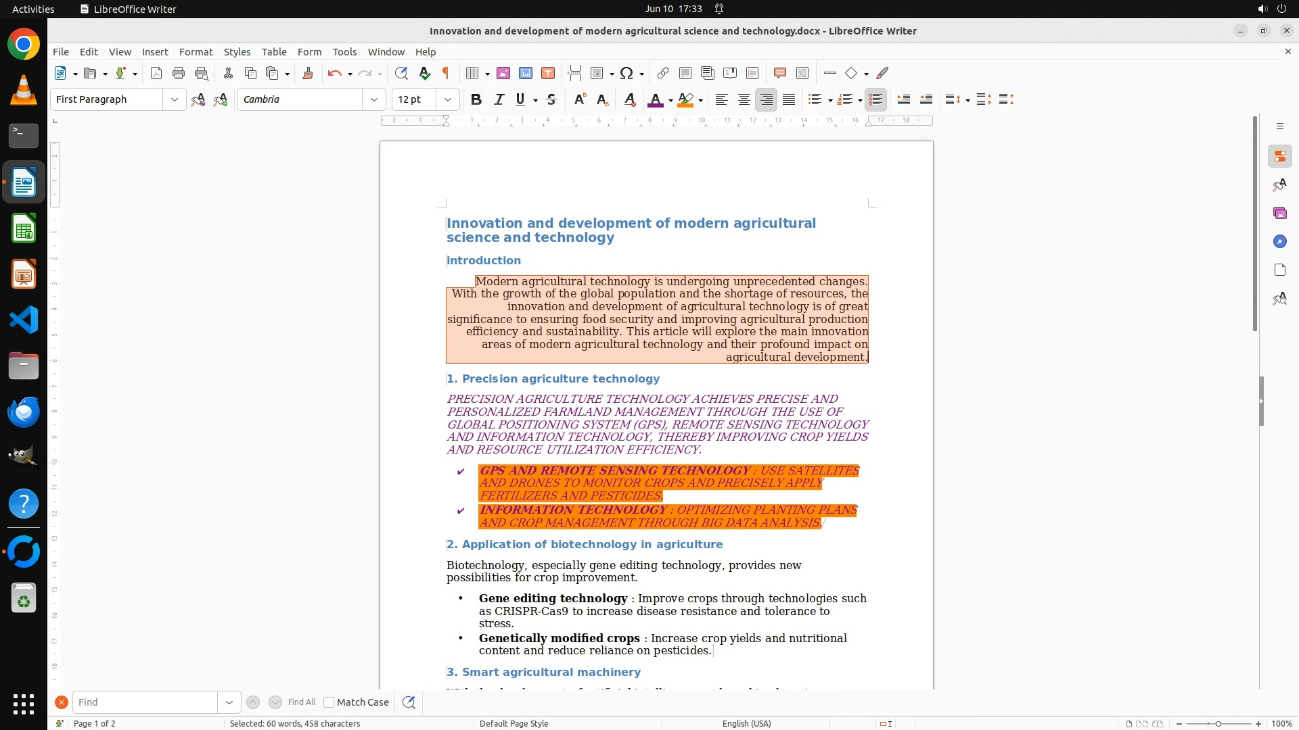Click the Clone Formatting paintbrush icon

(x=308, y=74)
